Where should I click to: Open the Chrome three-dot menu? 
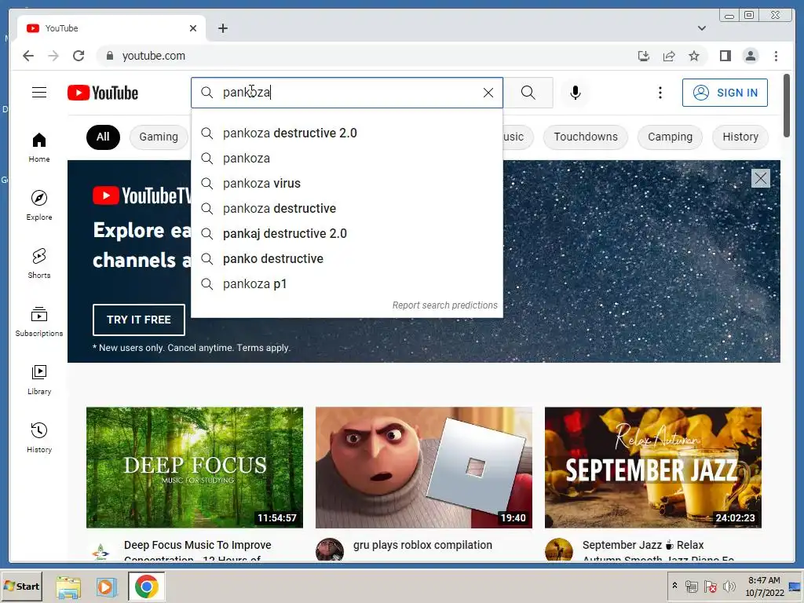tap(776, 56)
